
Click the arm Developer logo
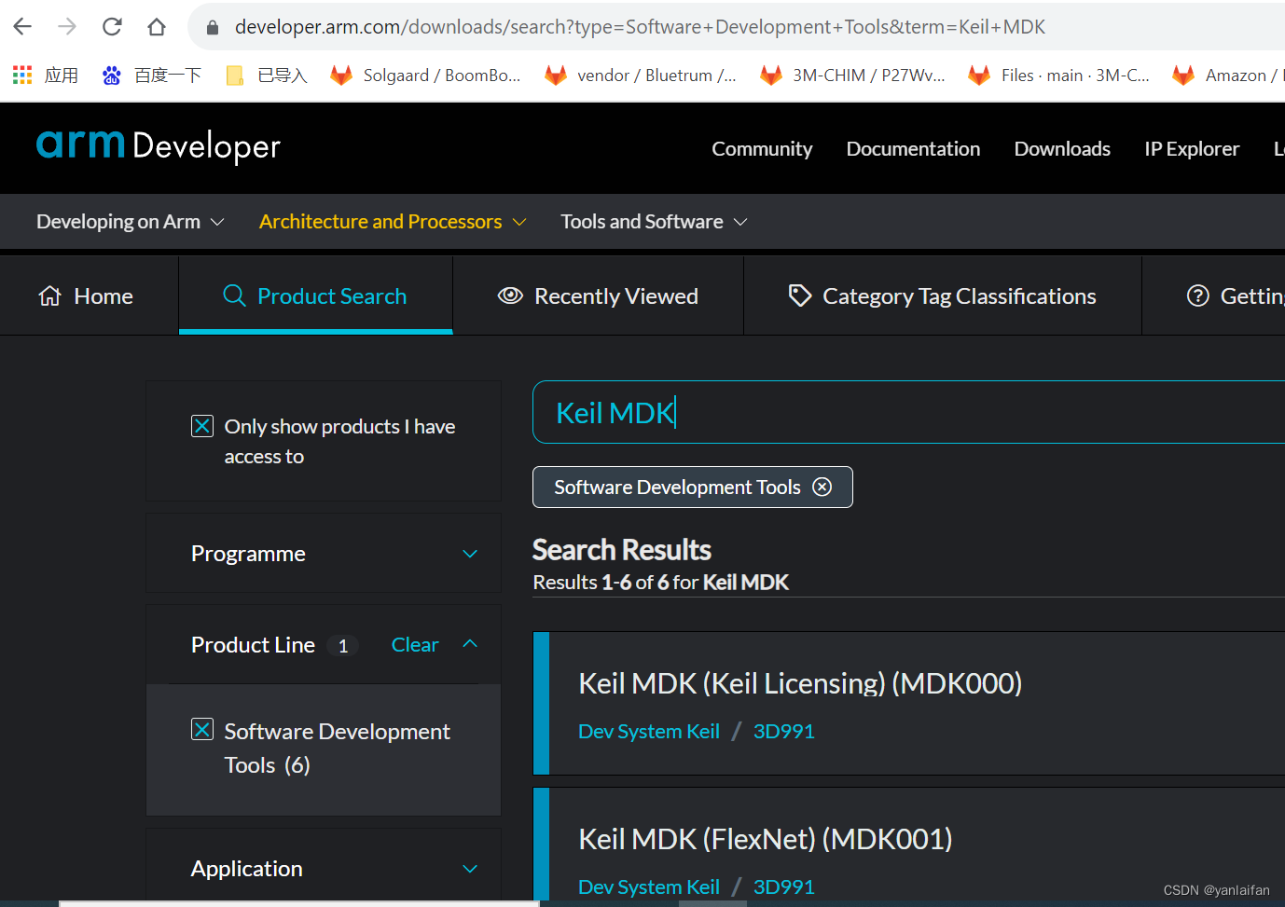(x=159, y=146)
